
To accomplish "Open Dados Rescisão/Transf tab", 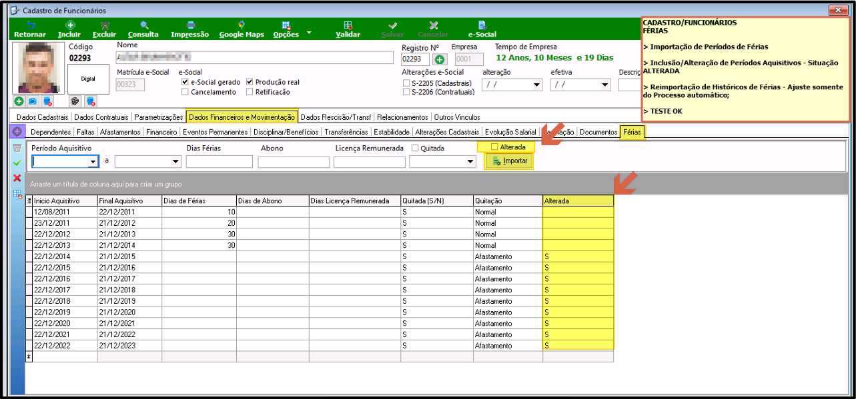I will [x=336, y=117].
